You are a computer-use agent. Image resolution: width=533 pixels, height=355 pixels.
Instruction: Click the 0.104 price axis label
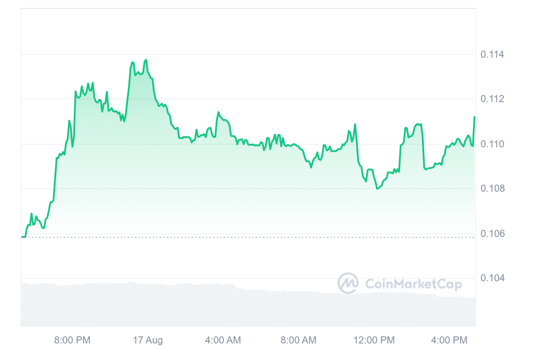[492, 278]
